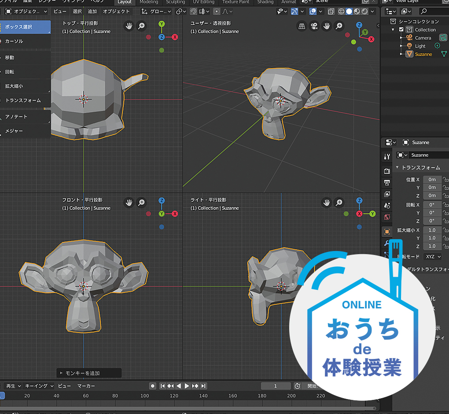This screenshot has width=449, height=414.
Task: Open Object properties orange square tab
Action: pyautogui.click(x=387, y=232)
